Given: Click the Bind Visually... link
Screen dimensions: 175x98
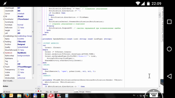Looking at the screenshot, I should tap(8, 81).
